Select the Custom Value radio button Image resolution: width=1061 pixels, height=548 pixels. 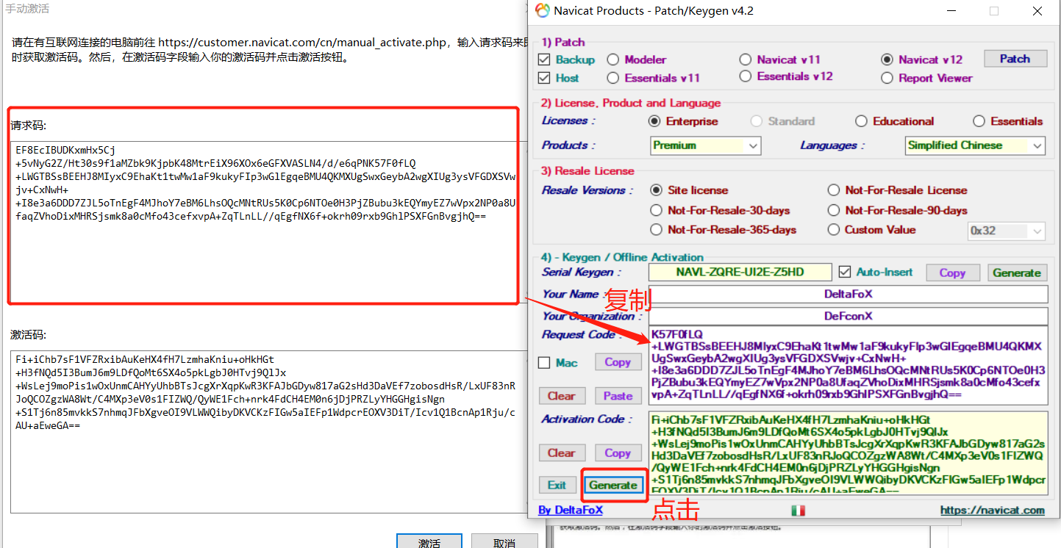834,230
